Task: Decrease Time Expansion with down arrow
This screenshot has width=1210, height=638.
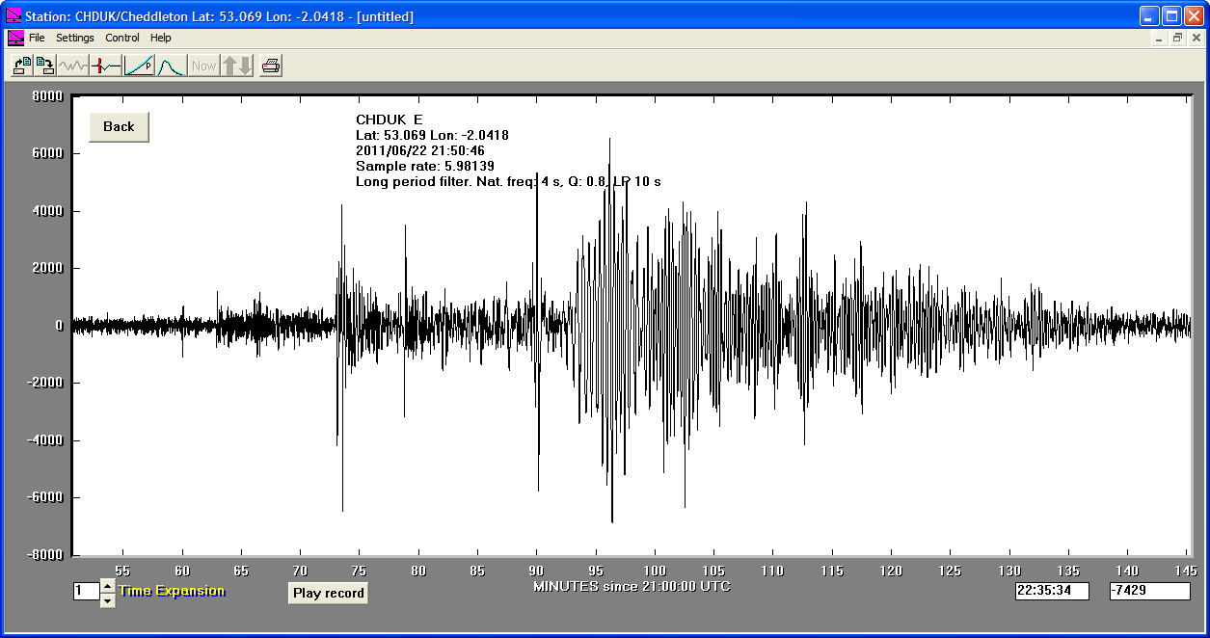Action: (x=108, y=599)
